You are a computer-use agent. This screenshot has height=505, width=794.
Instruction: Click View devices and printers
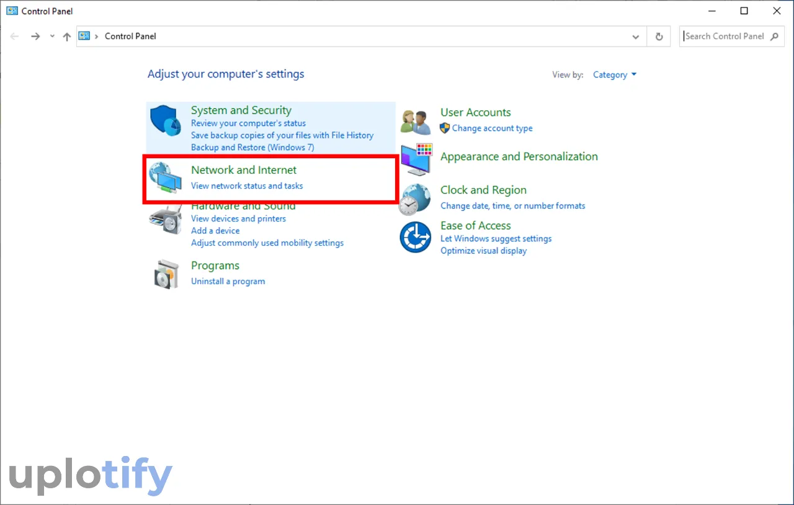238,218
